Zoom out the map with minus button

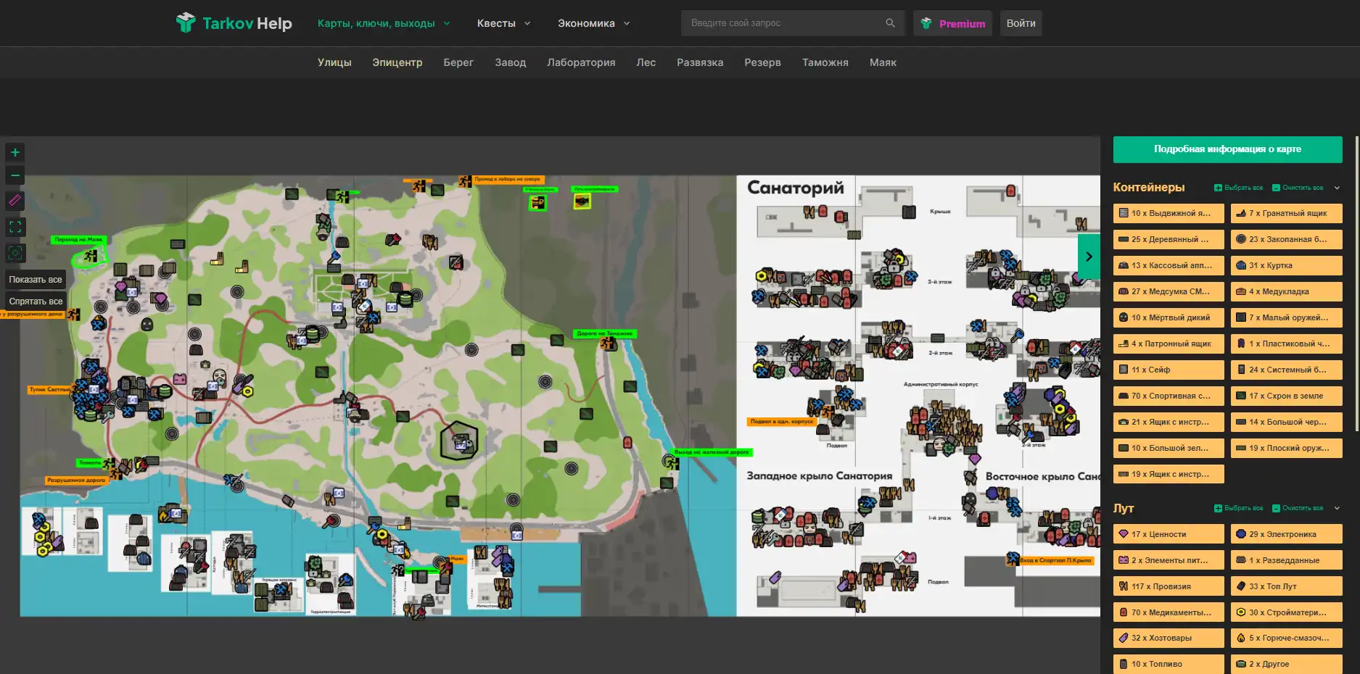coord(15,175)
